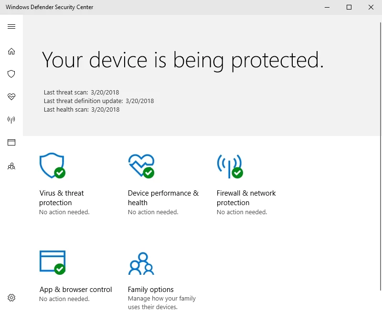The height and width of the screenshot is (312, 382).
Task: Go to Home in the sidebar
Action: 11,52
